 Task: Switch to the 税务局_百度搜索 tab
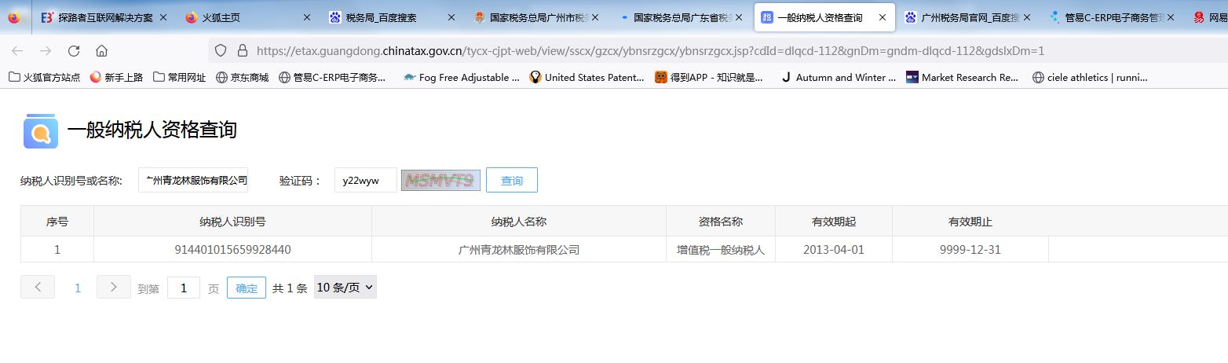pos(390,17)
